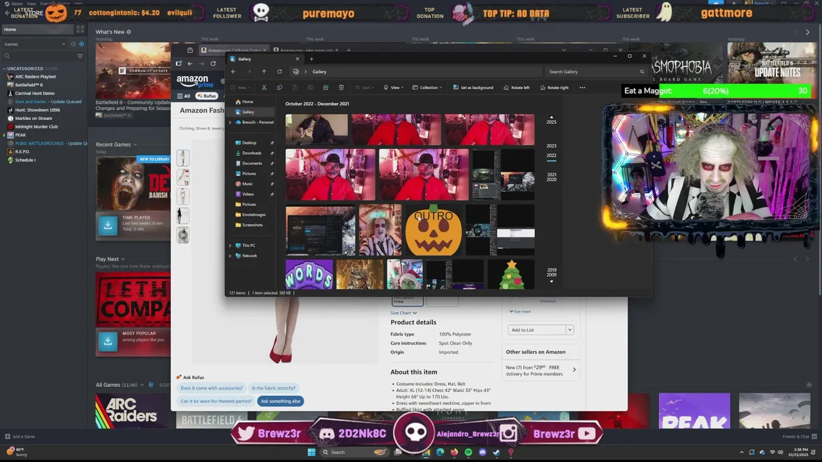Image resolution: width=822 pixels, height=462 pixels.
Task: Select Hunt: Showdown 1896 in Steam library list
Action: coord(37,110)
